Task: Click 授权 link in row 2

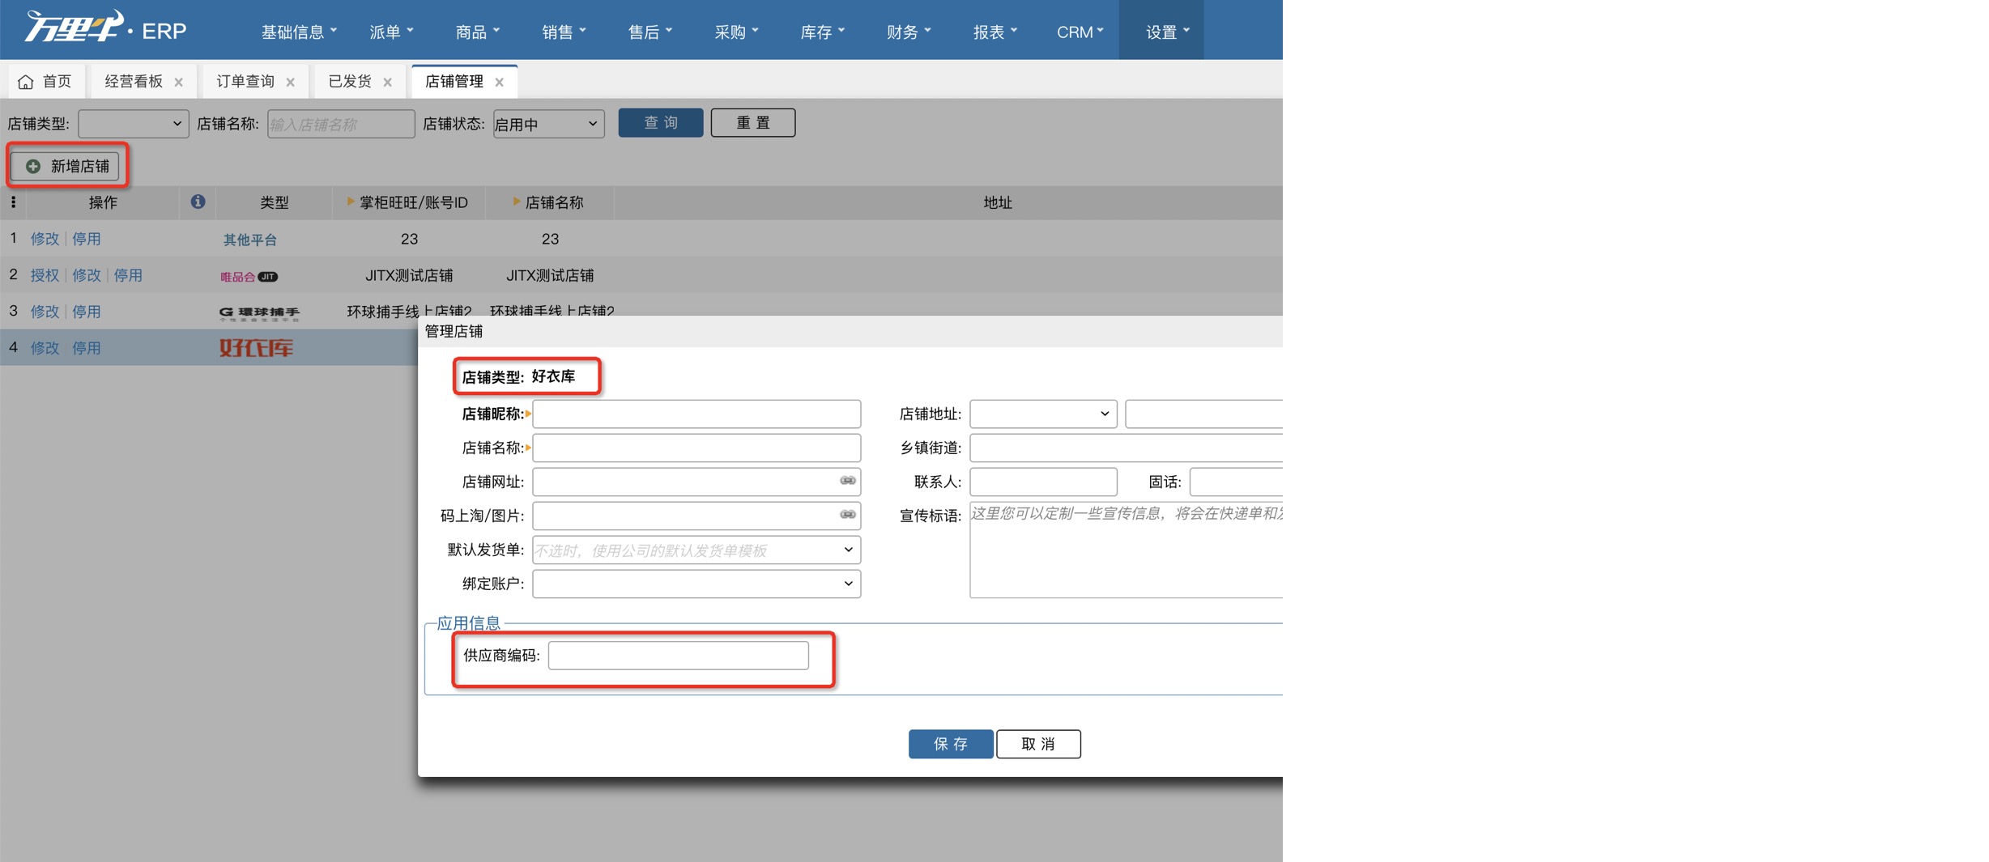Action: coord(45,275)
